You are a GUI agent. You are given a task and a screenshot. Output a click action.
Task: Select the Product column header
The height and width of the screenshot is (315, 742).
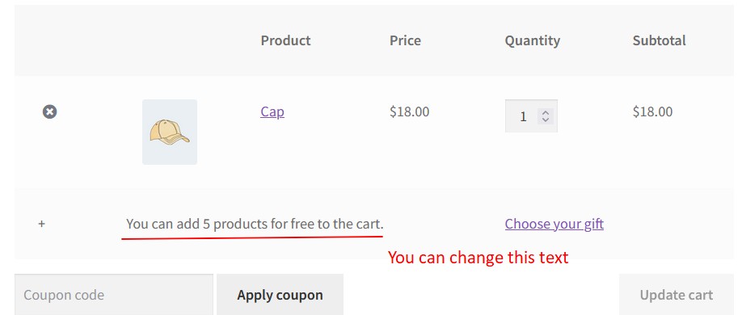click(285, 40)
